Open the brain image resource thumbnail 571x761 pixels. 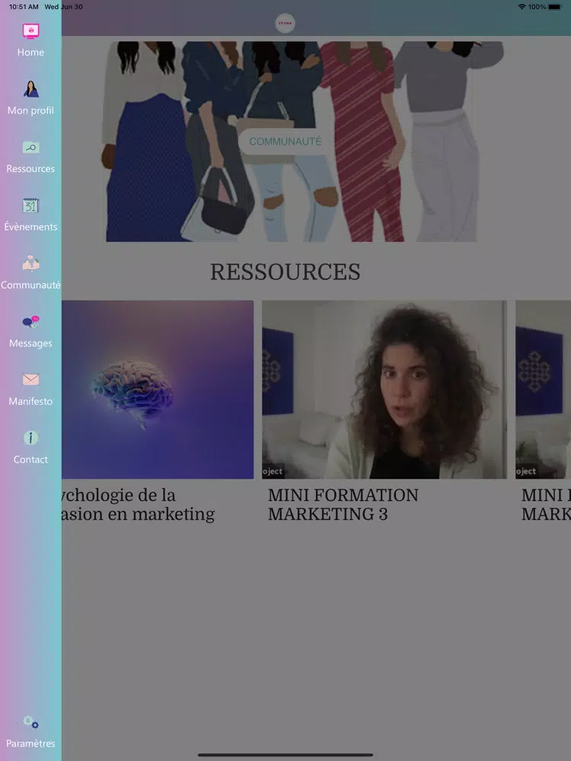158,389
